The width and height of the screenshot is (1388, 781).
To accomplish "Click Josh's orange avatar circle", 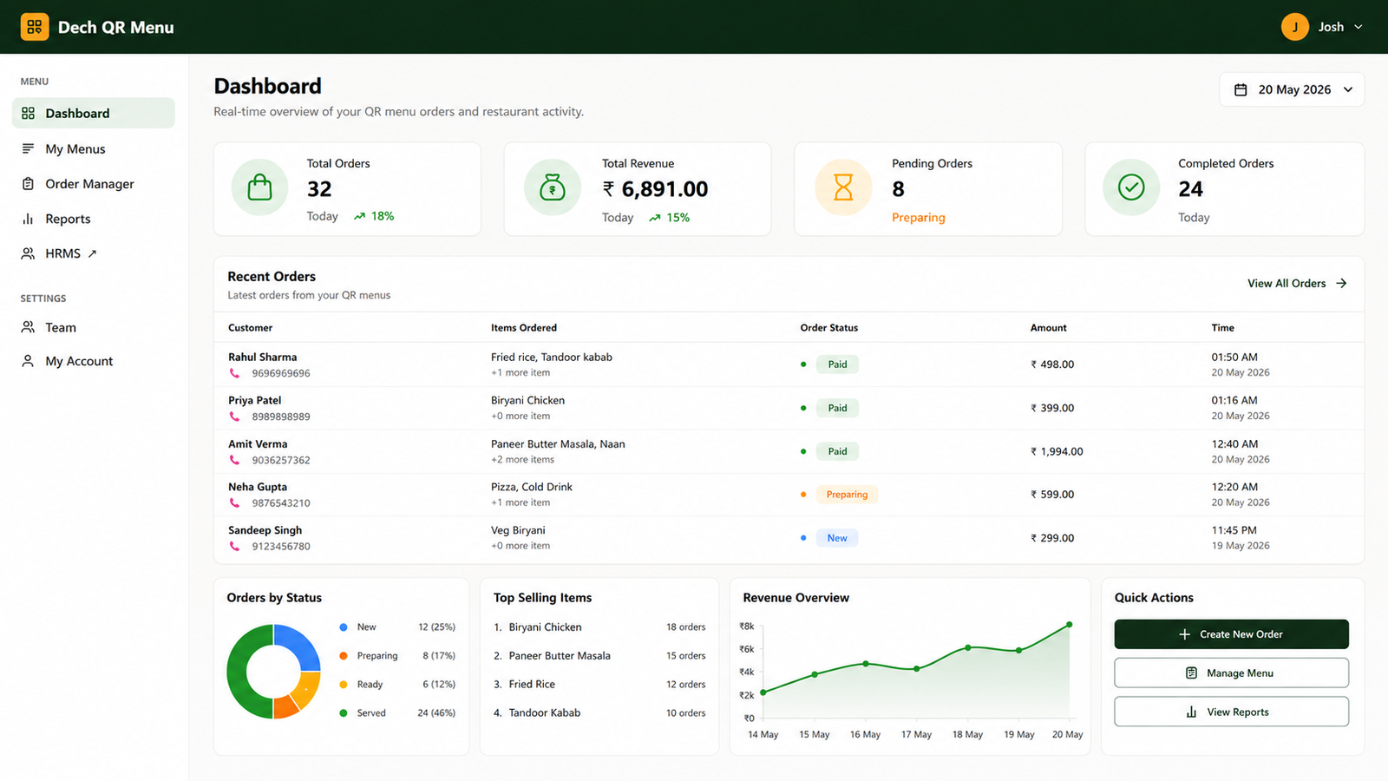I will pos(1295,27).
